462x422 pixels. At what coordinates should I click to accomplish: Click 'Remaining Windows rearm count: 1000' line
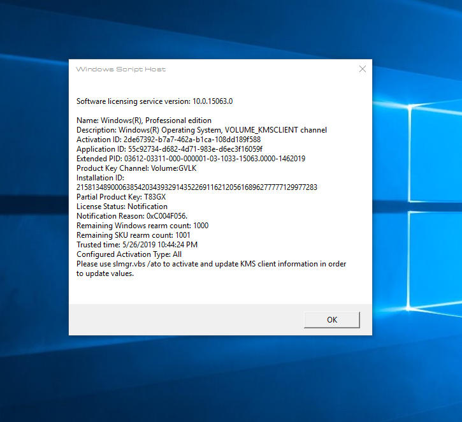pos(142,226)
